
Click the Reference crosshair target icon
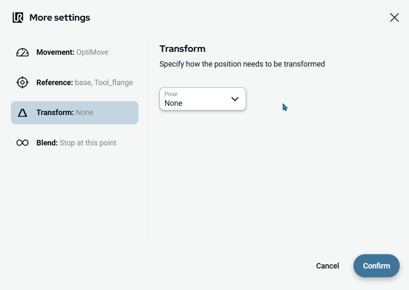coord(22,83)
